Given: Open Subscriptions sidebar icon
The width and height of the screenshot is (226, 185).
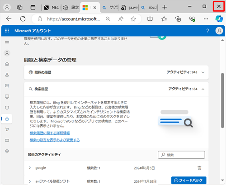Looking at the screenshot, I should 7,85.
